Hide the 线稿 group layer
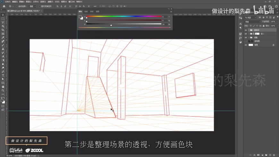The image size is (279, 157). pyautogui.click(x=246, y=38)
